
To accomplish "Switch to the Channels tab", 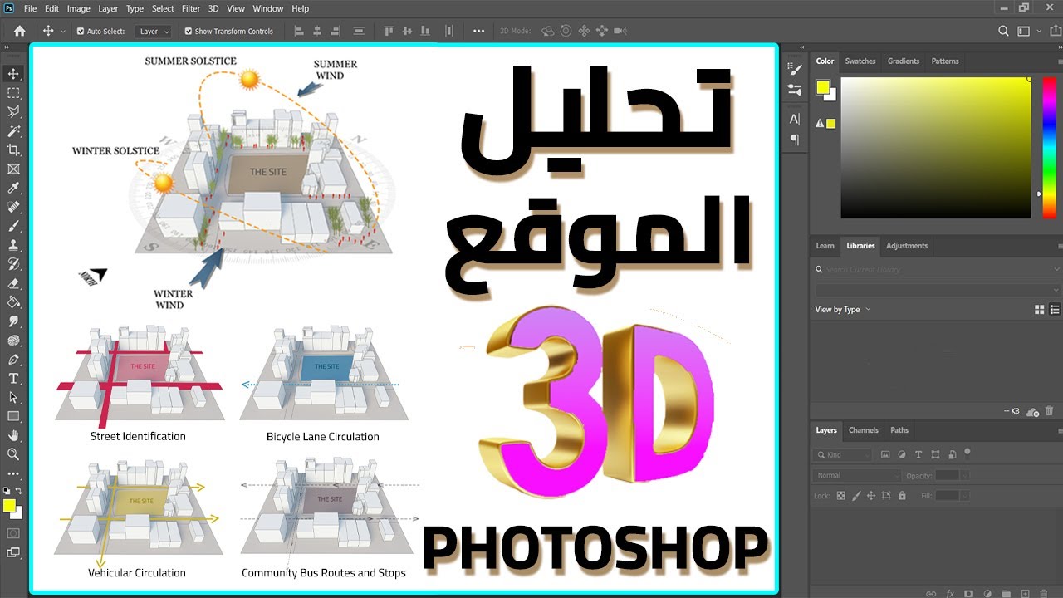I will [x=863, y=430].
